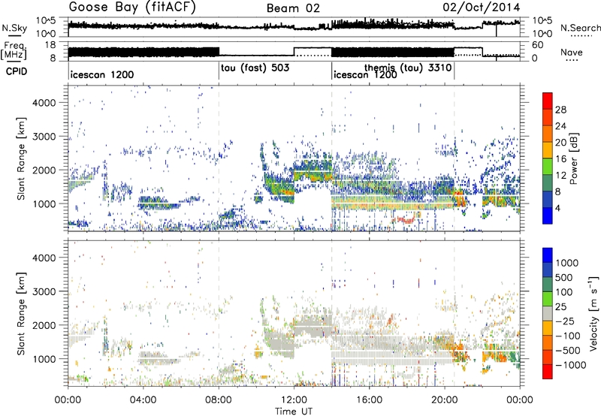Click the 'Time UT' axis title
Viewport: 601px width, 416px height.
[x=294, y=411]
